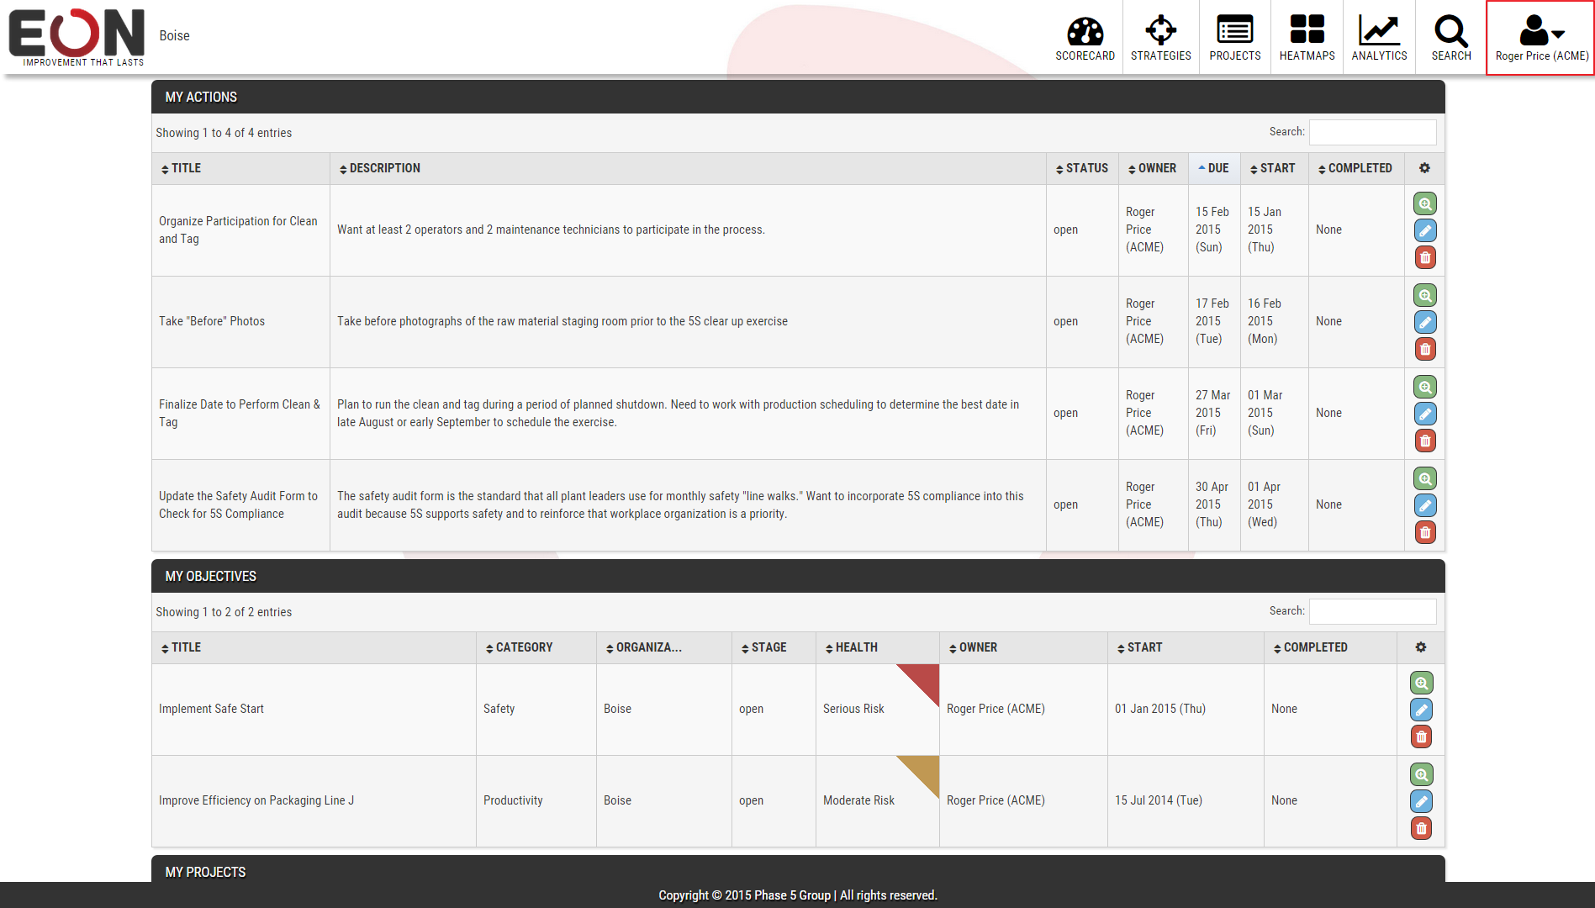View the Update the Safety Audit Form action
This screenshot has width=1595, height=908.
[x=1425, y=478]
